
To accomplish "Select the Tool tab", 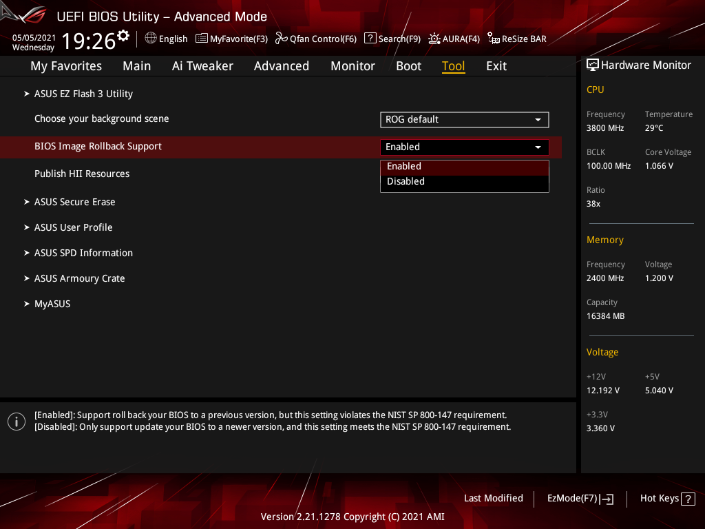I will (453, 66).
